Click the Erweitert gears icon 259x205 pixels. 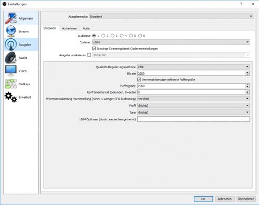11,97
